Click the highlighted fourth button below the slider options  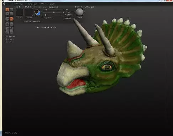[x=68, y=19]
